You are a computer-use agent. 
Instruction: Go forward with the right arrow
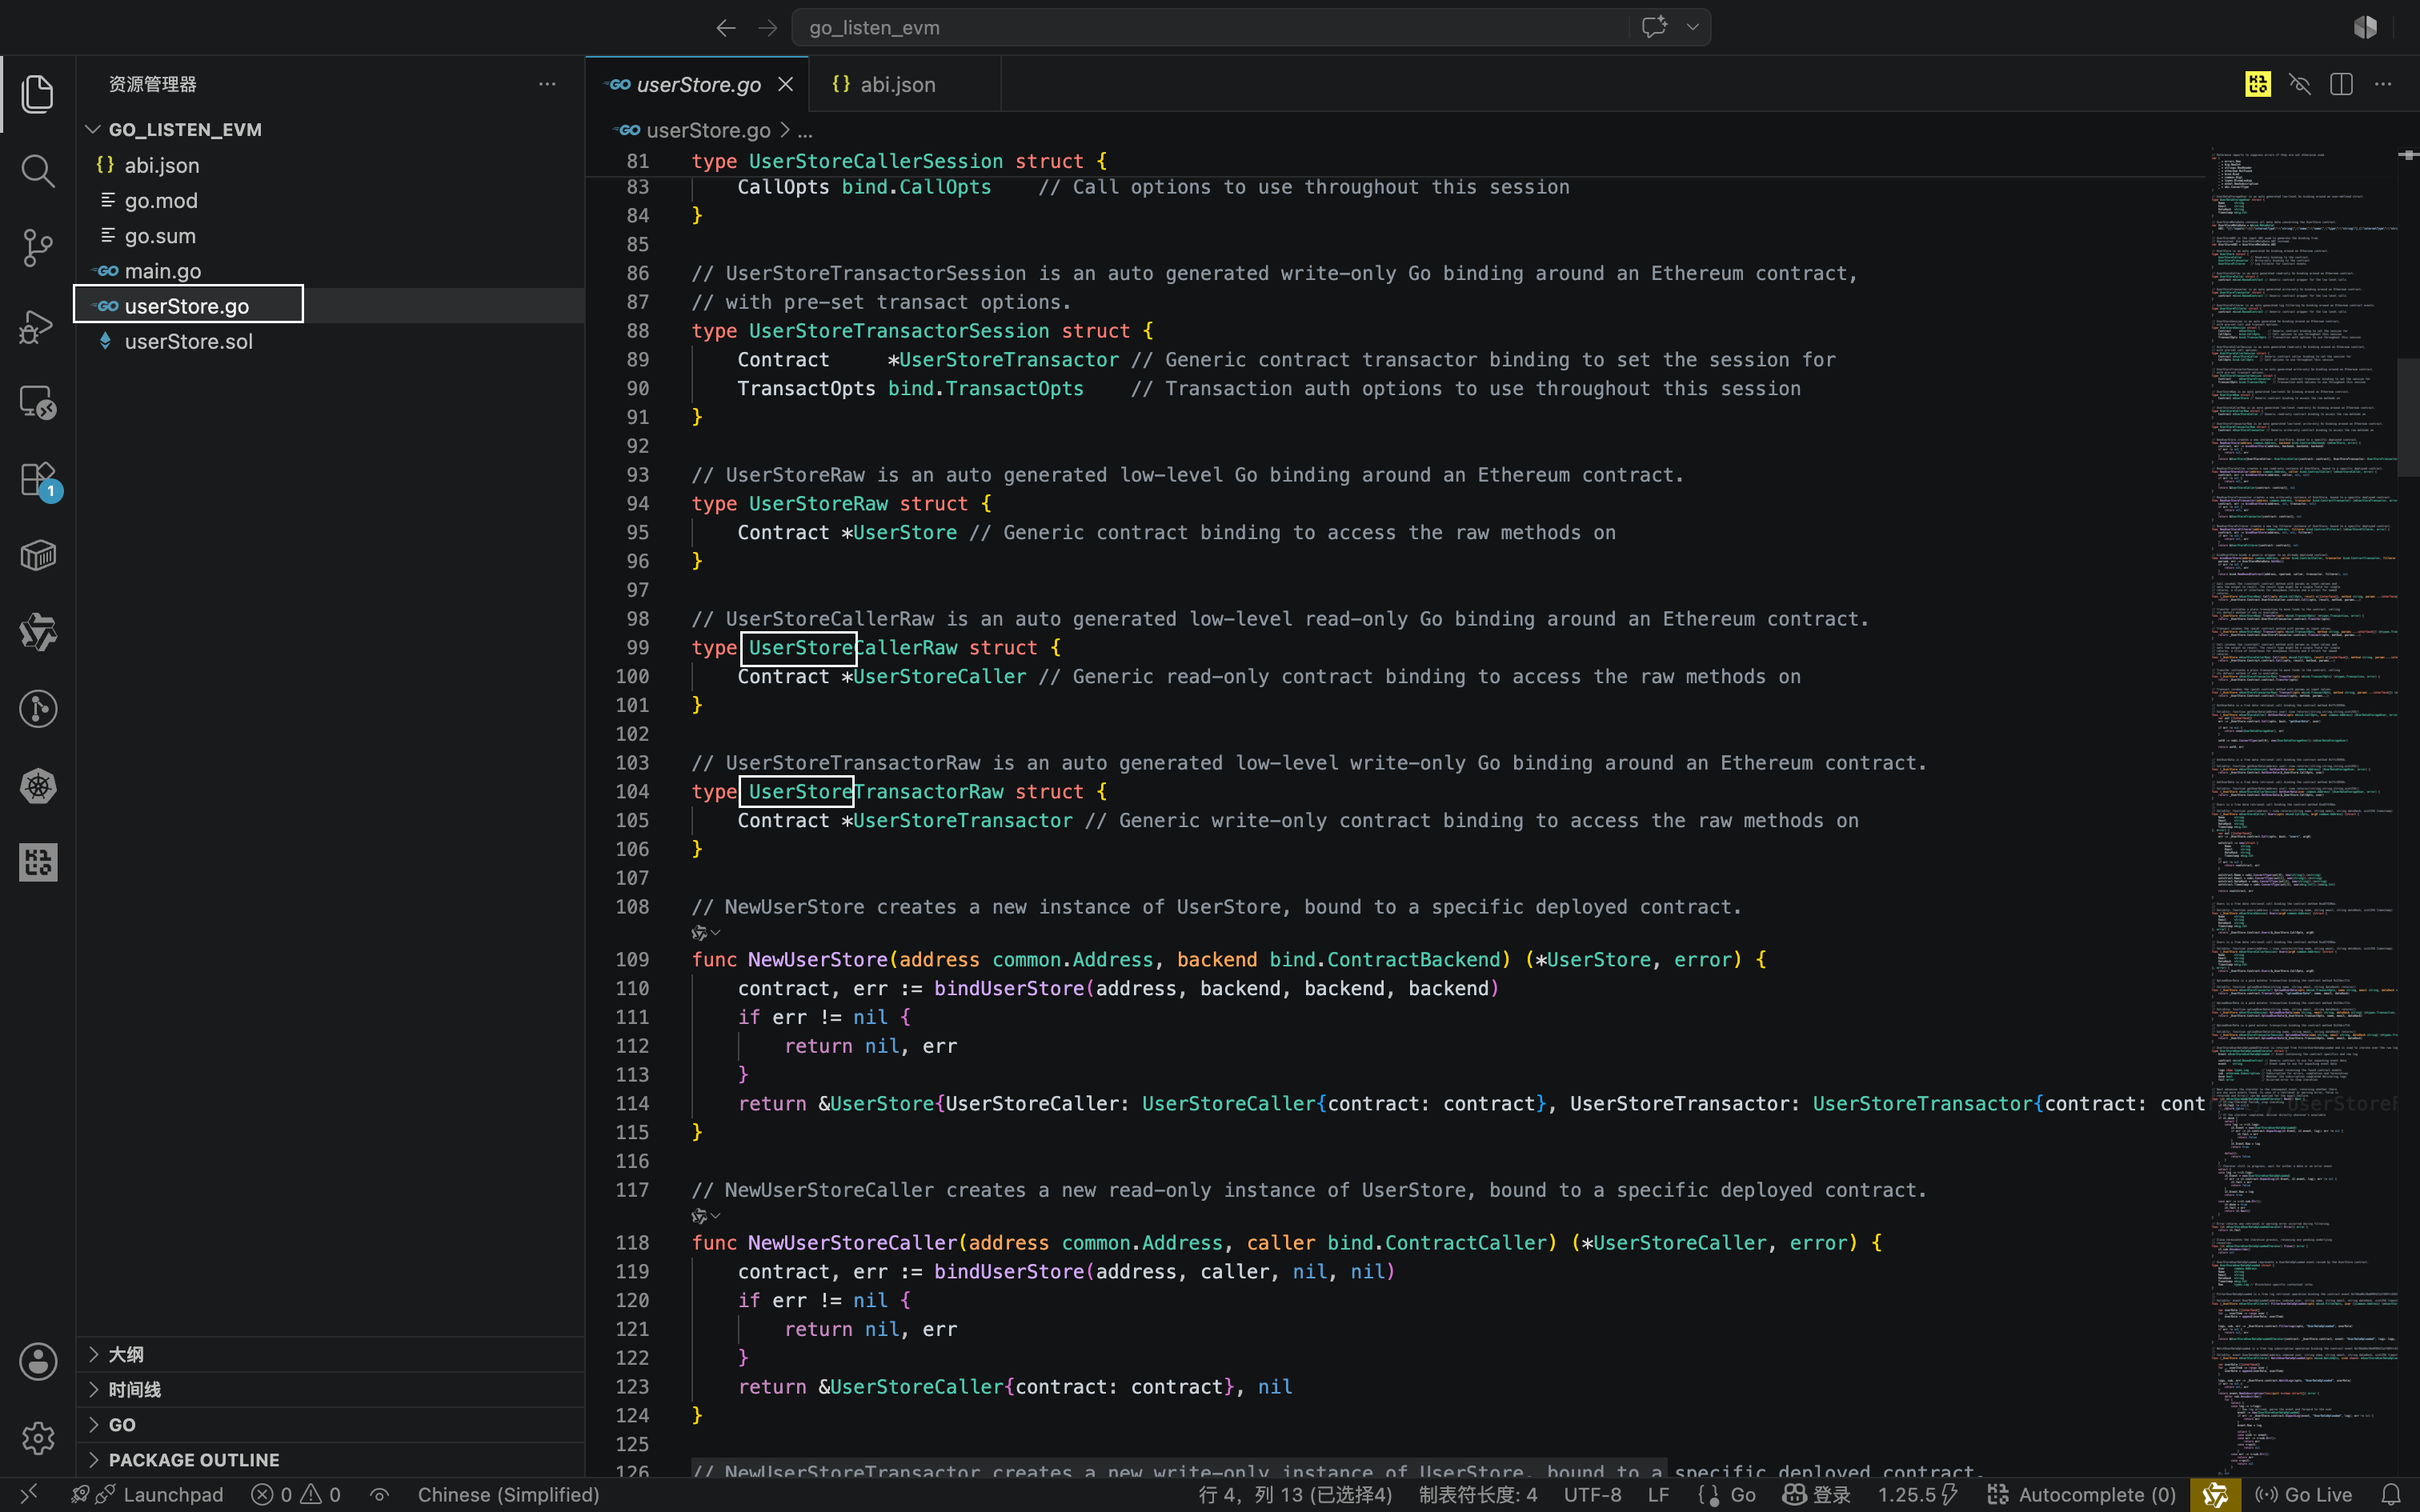click(767, 28)
